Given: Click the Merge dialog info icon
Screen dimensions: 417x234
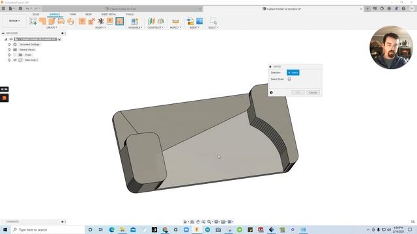Looking at the screenshot, I should [271, 92].
